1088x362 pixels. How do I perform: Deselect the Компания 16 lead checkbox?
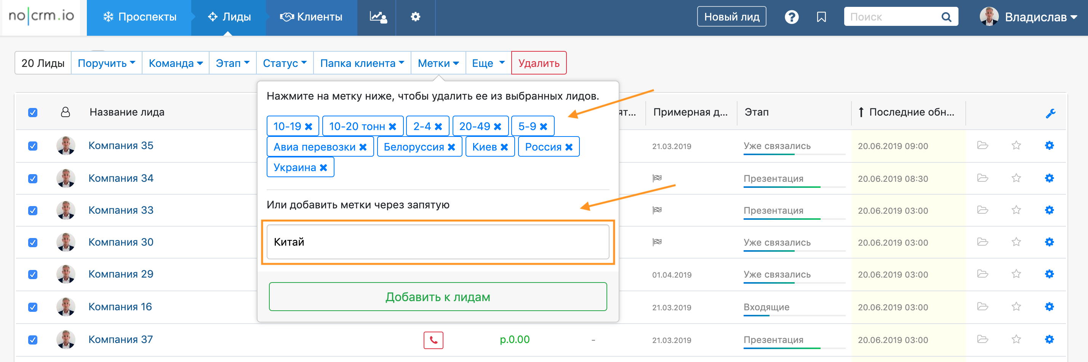[x=32, y=307]
